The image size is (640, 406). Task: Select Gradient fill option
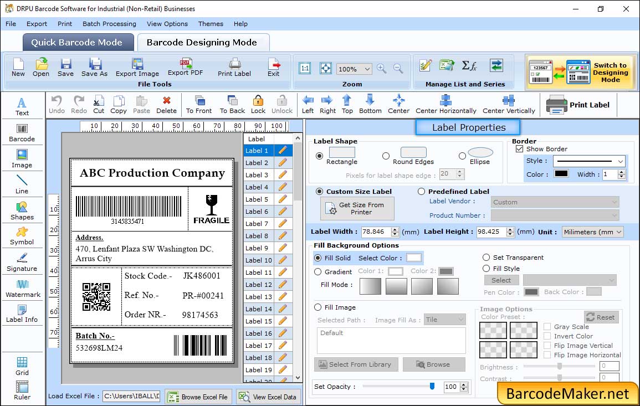[318, 272]
